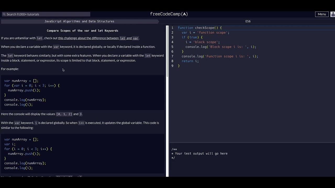This screenshot has width=335, height=188.
Task: Click the flame icon in freeCodeCamp logo
Action: point(185,14)
